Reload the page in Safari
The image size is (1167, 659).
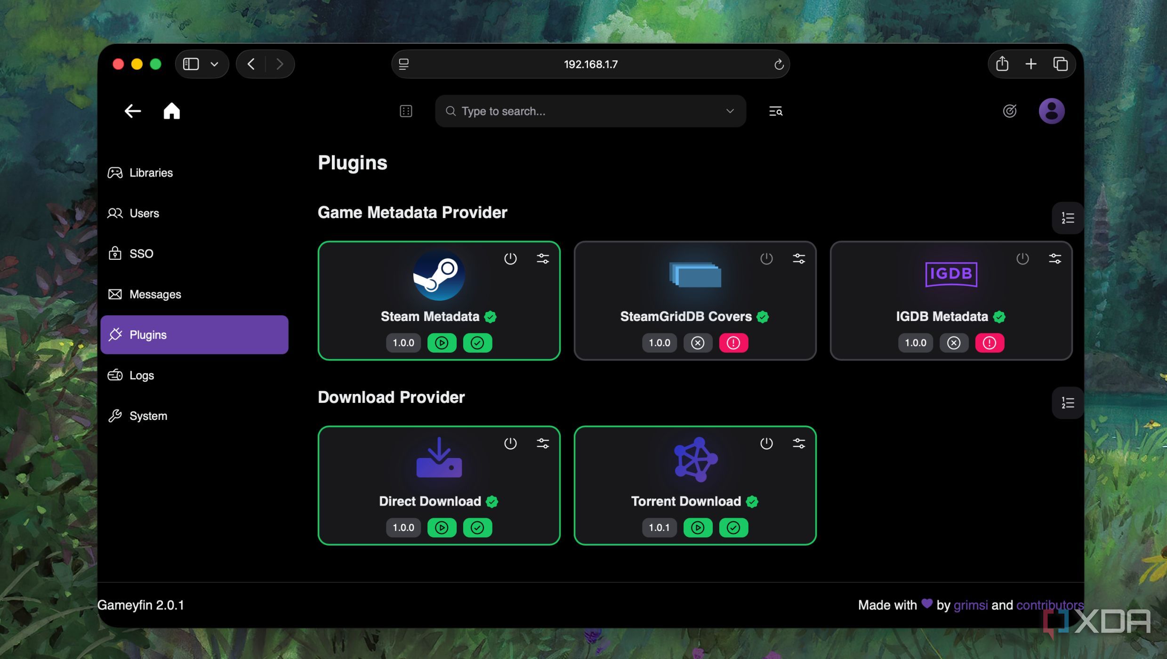click(779, 64)
